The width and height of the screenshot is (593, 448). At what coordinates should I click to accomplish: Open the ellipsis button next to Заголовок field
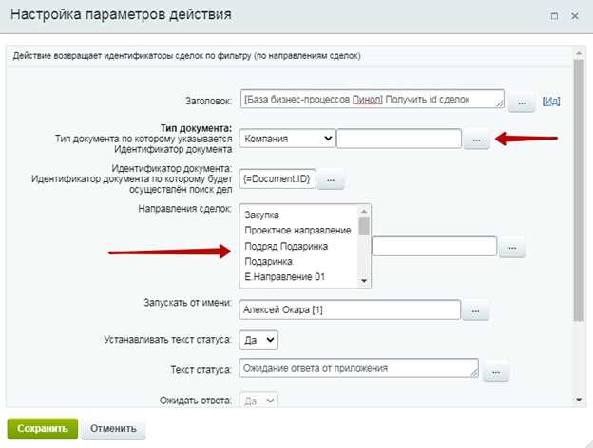click(522, 103)
